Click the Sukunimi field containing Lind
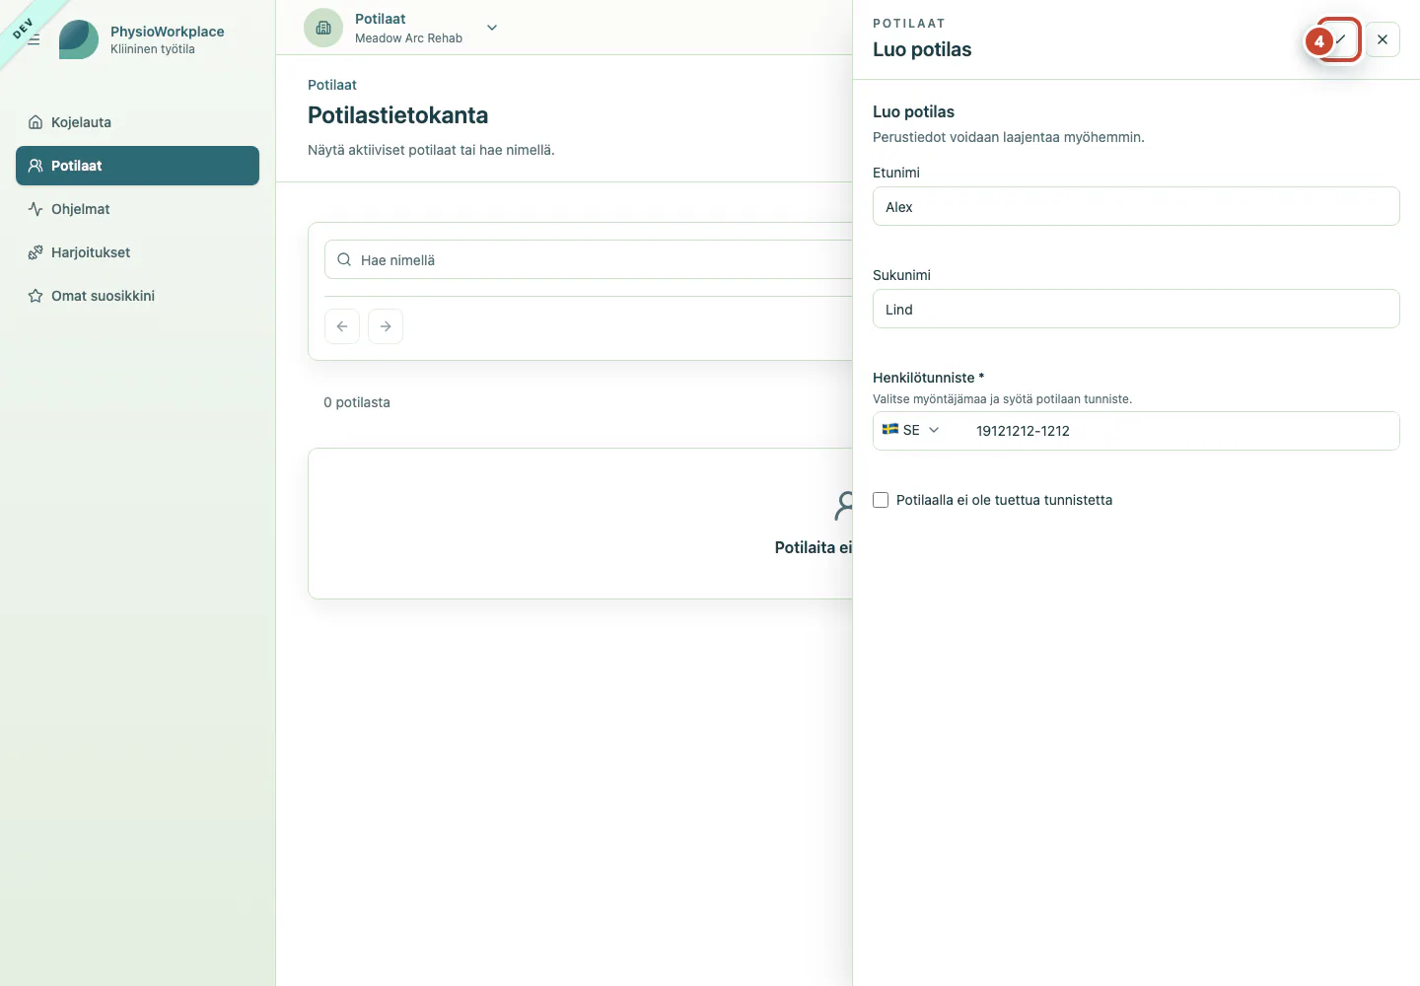 coord(1136,309)
